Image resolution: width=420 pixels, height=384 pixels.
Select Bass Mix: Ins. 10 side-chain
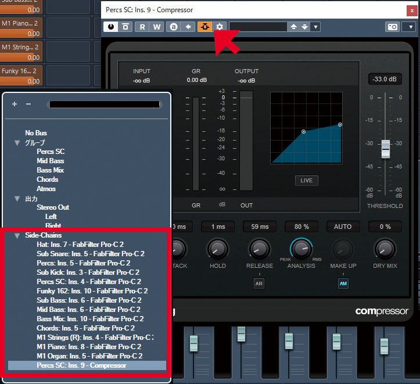90,319
